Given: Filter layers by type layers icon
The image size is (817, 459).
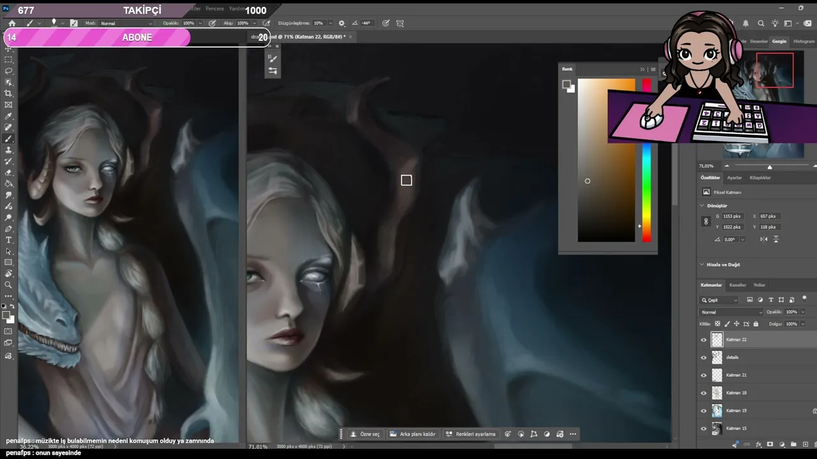Looking at the screenshot, I should click(x=771, y=300).
